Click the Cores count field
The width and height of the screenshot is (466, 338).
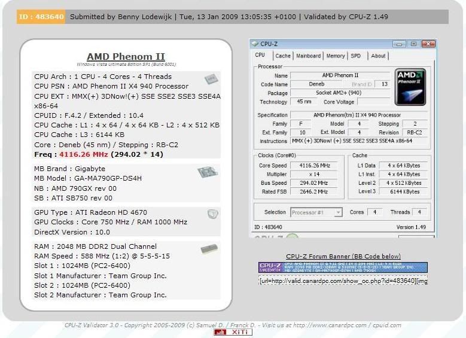click(374, 212)
